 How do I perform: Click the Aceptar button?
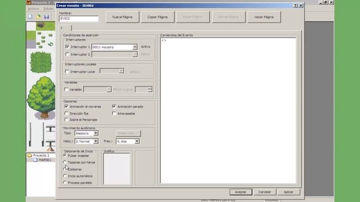[x=241, y=192]
